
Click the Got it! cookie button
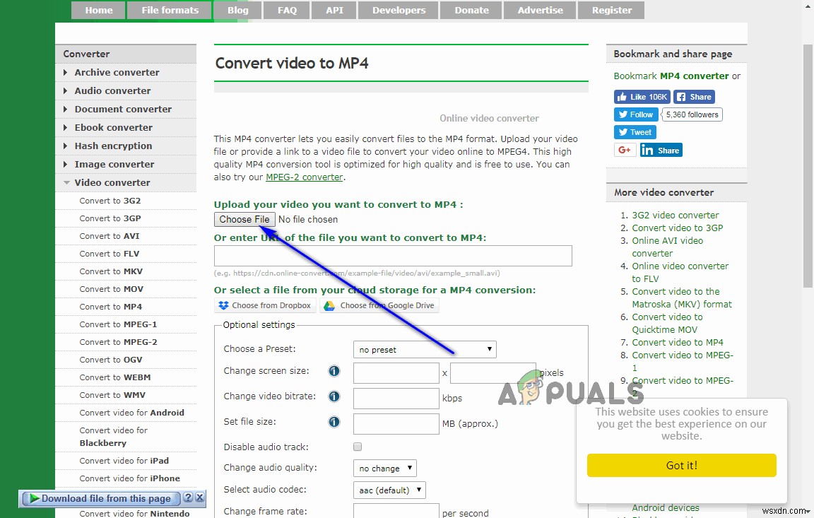coord(681,466)
